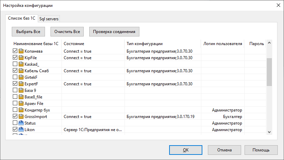Click the folder icon for Kaskad_

point(21,64)
